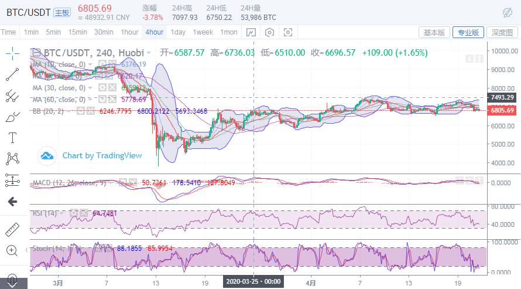This screenshot has height=289, width=521.
Task: Collapse the indicator legend square toggle
Action: [x=36, y=53]
